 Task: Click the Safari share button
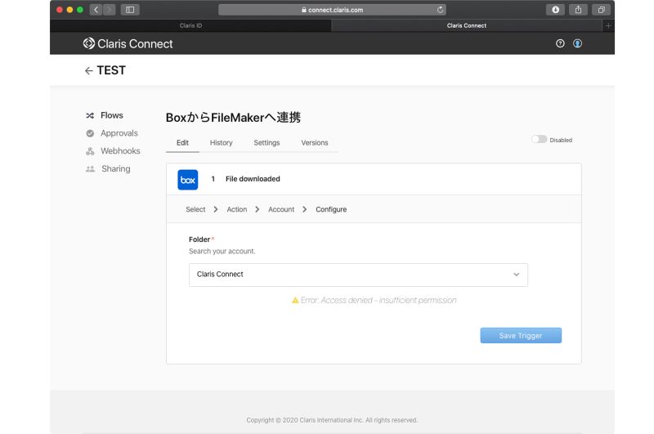click(x=578, y=10)
